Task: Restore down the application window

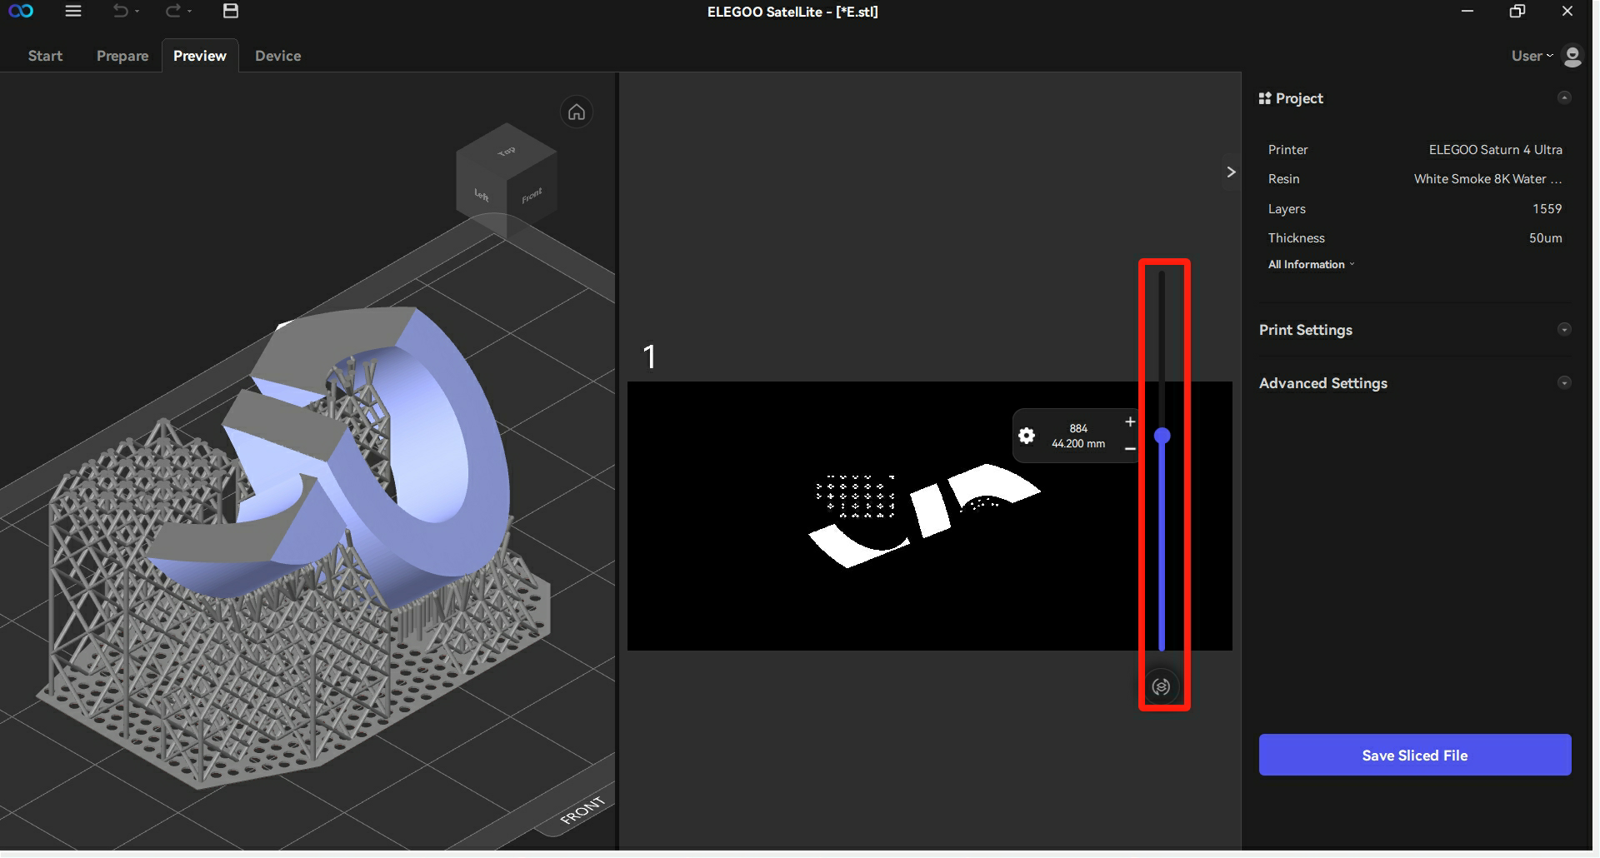Action: (1517, 11)
